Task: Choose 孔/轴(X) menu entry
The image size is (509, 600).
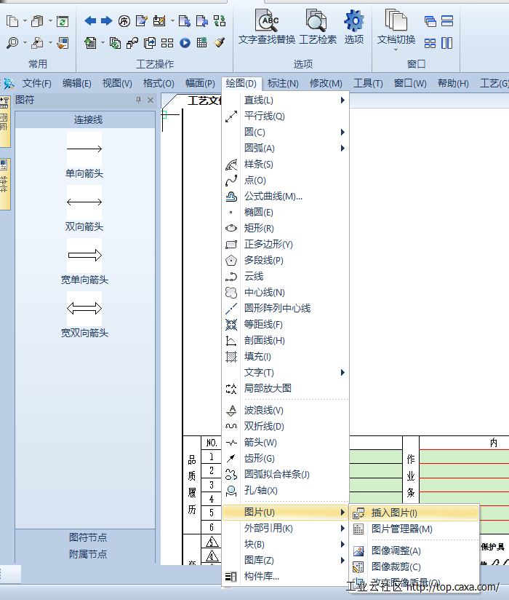Action: [x=285, y=490]
